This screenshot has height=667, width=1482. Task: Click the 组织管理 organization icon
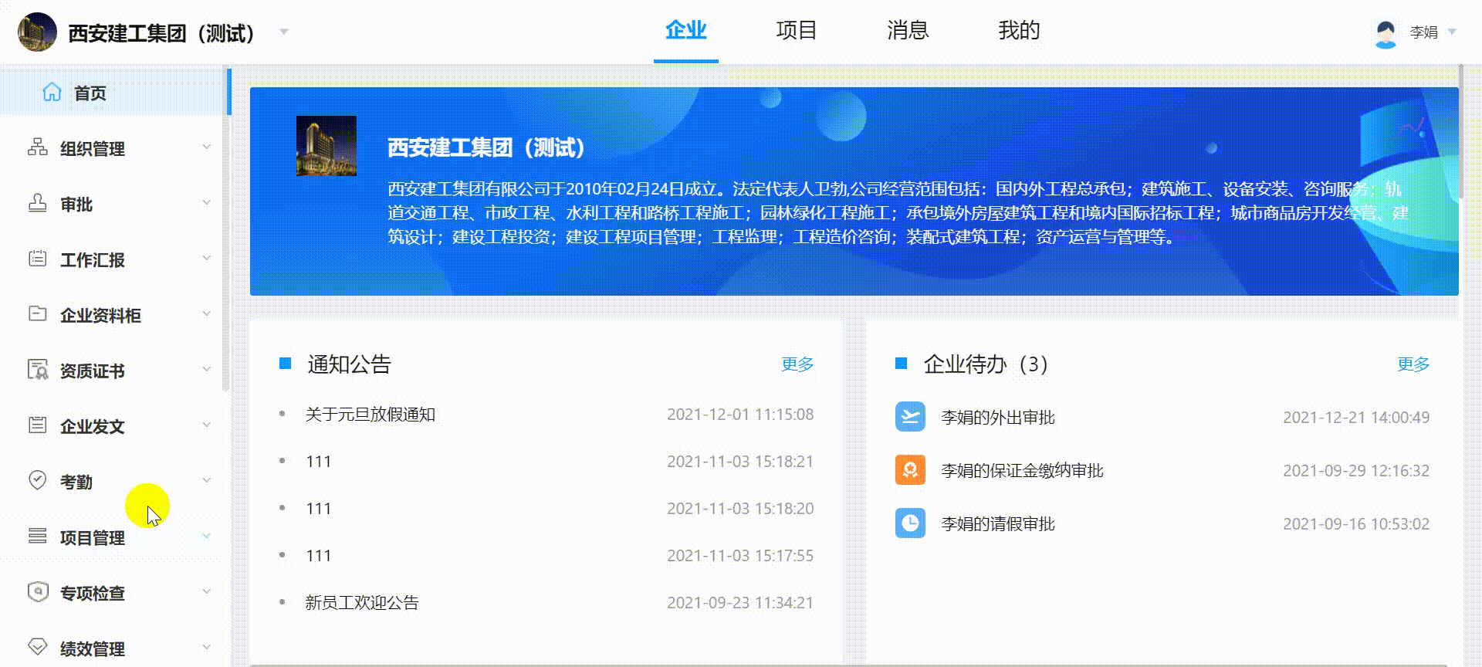(37, 147)
